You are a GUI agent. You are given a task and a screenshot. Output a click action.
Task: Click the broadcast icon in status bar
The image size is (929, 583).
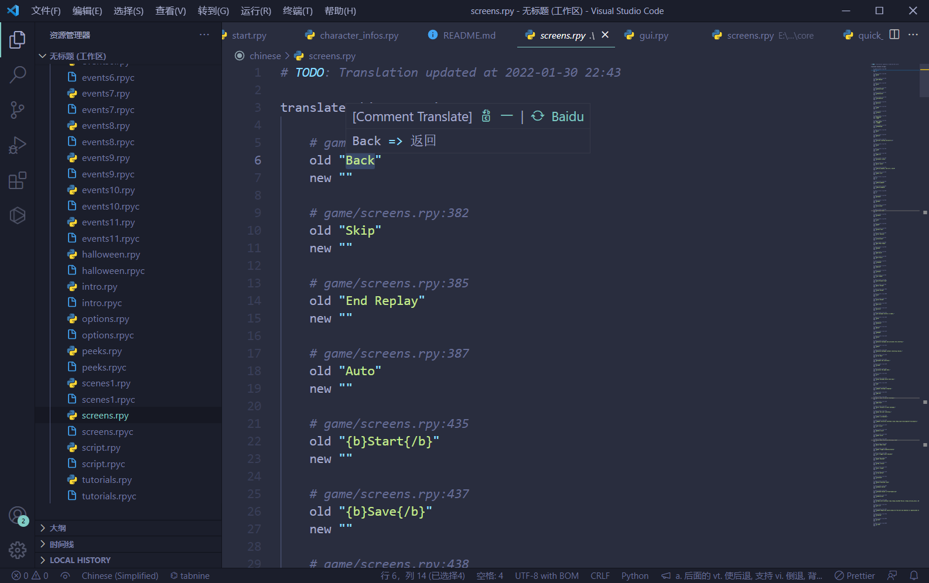tap(66, 576)
